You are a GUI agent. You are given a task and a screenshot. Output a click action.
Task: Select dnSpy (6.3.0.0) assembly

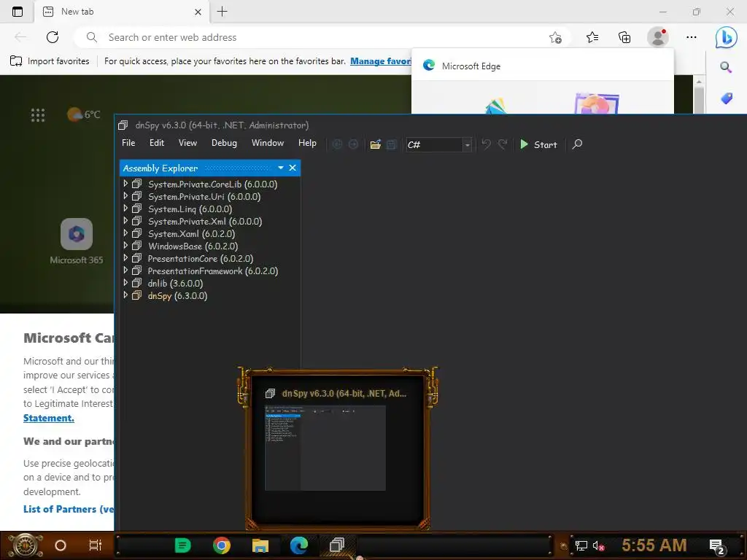[178, 296]
